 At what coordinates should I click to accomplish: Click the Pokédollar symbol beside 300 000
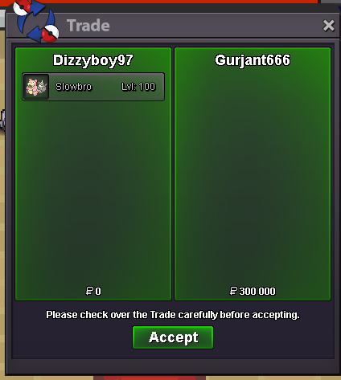[x=233, y=291]
